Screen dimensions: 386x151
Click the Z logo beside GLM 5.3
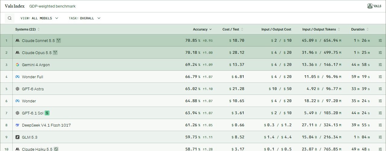17,137
